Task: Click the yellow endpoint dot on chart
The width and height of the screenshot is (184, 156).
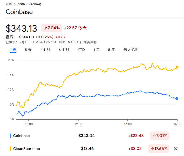Action: coord(177,67)
